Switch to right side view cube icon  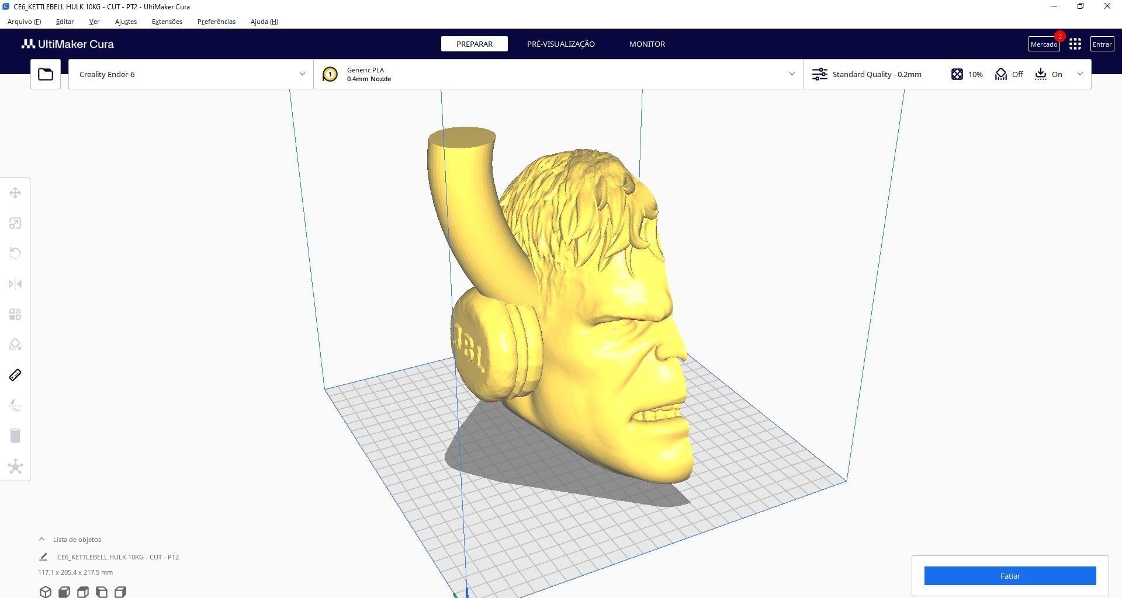click(120, 592)
